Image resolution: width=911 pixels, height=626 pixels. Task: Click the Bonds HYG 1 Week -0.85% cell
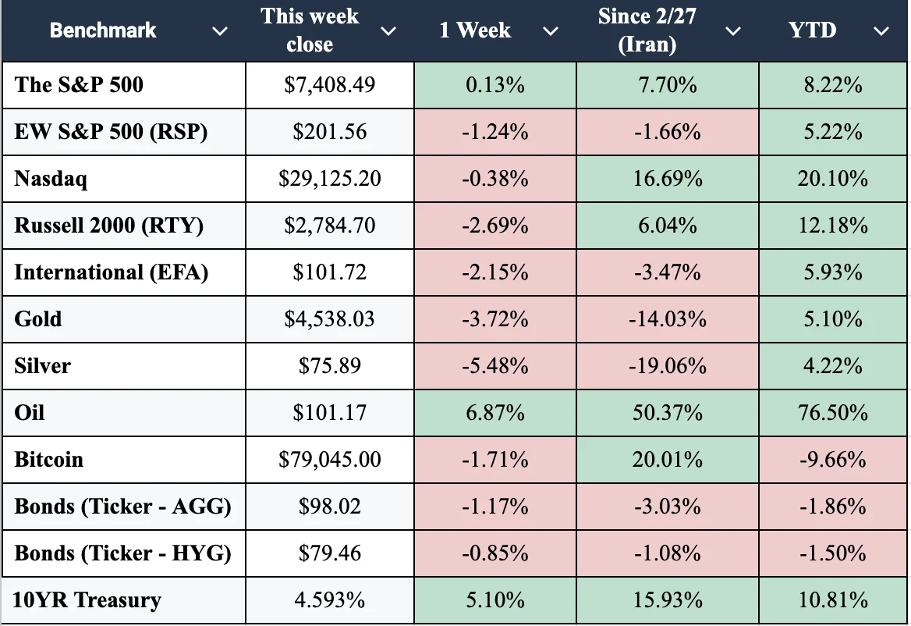[x=495, y=553]
